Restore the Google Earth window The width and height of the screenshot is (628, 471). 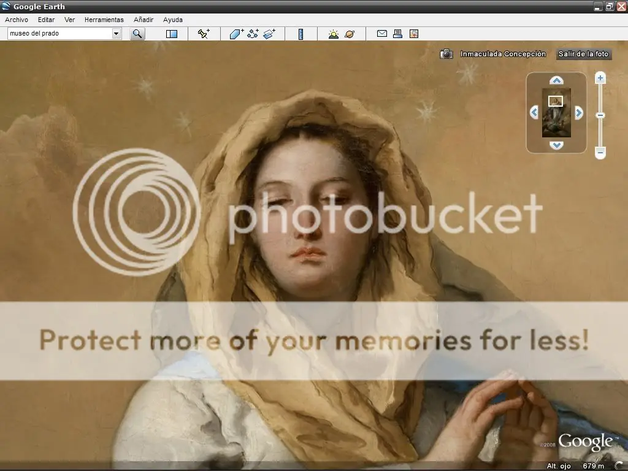tap(610, 6)
